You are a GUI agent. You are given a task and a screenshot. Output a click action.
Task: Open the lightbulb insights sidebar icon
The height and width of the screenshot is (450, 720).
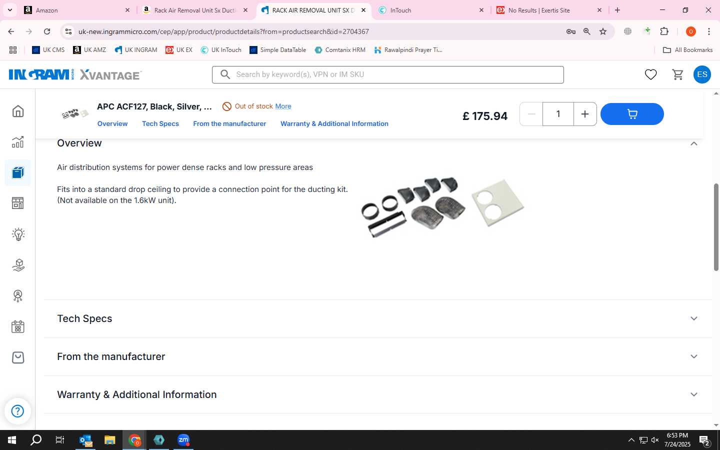(x=18, y=234)
